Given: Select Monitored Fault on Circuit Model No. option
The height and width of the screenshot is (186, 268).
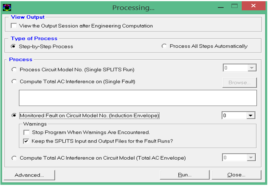Looking at the screenshot, I should [x=14, y=116].
